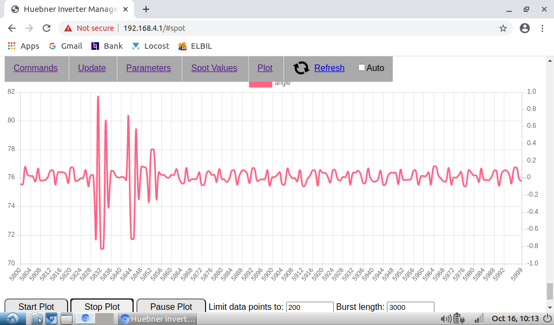Toggle the angle series legend swatch
This screenshot has width=554, height=325.
coord(260,84)
